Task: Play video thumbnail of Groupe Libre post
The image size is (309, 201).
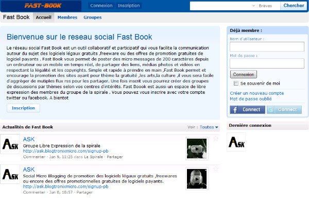Action: pyautogui.click(x=197, y=148)
